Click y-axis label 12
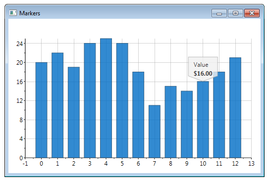 (x=19, y=101)
